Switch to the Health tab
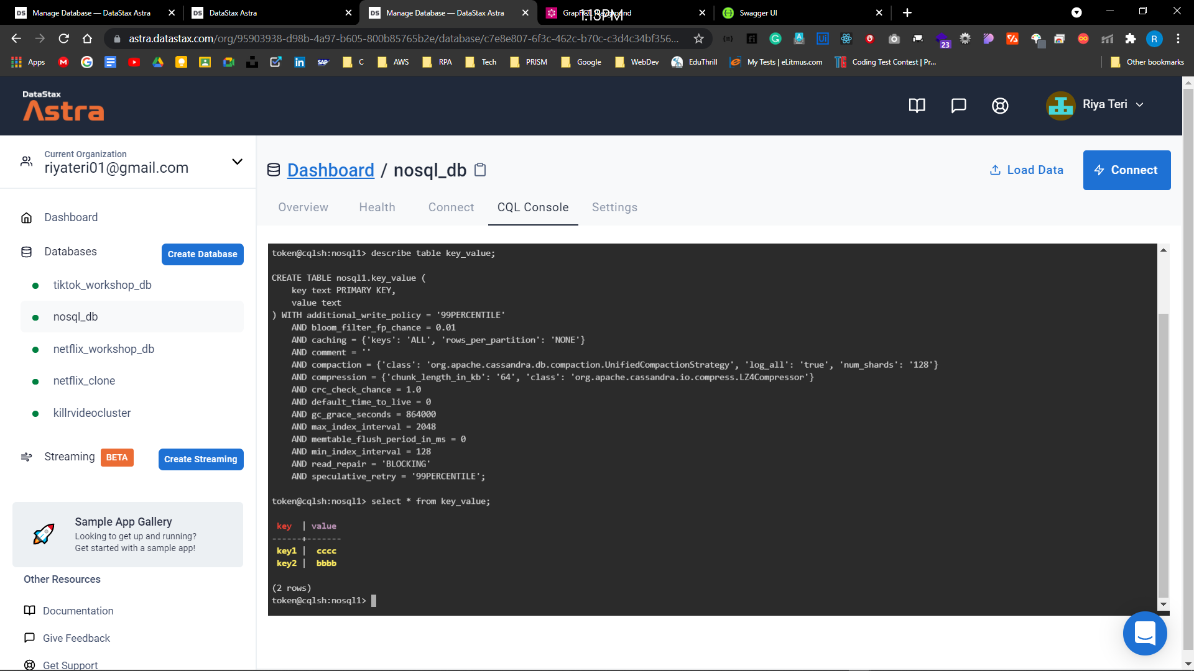The height and width of the screenshot is (671, 1194). point(377,208)
